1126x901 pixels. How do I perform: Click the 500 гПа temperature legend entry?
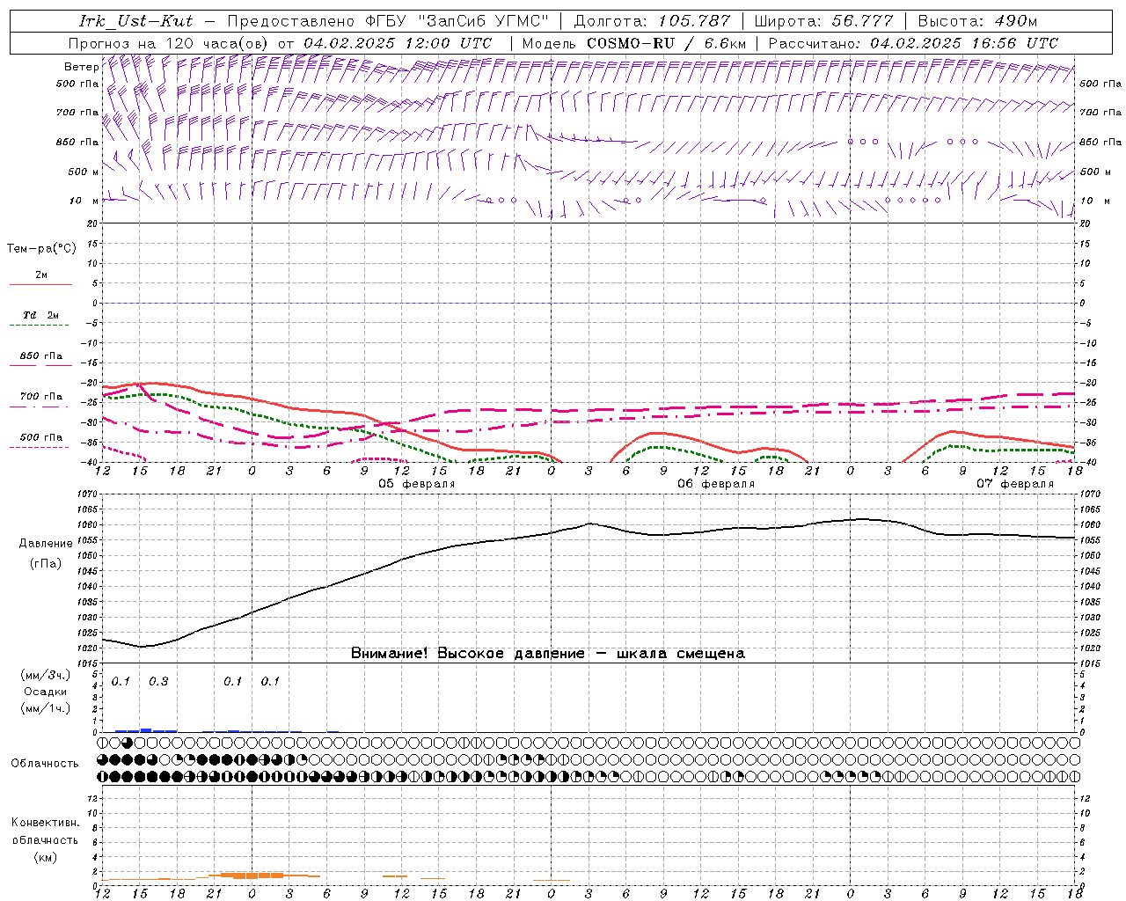[40, 438]
